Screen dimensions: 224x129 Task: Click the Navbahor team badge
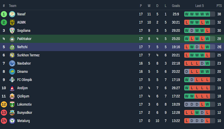[x=12, y=63]
